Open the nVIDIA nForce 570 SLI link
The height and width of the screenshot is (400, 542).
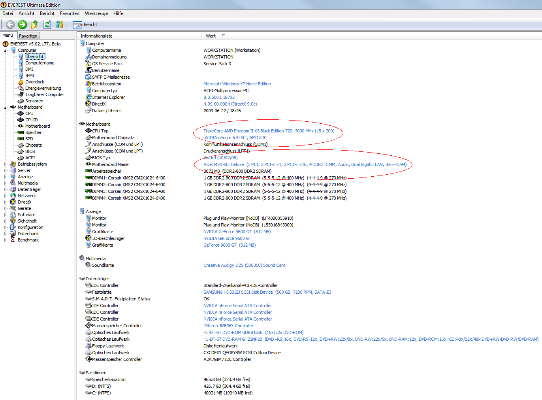[x=235, y=138]
